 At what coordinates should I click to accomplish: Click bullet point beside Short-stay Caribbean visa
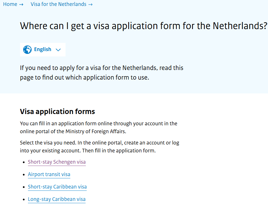point(24,187)
